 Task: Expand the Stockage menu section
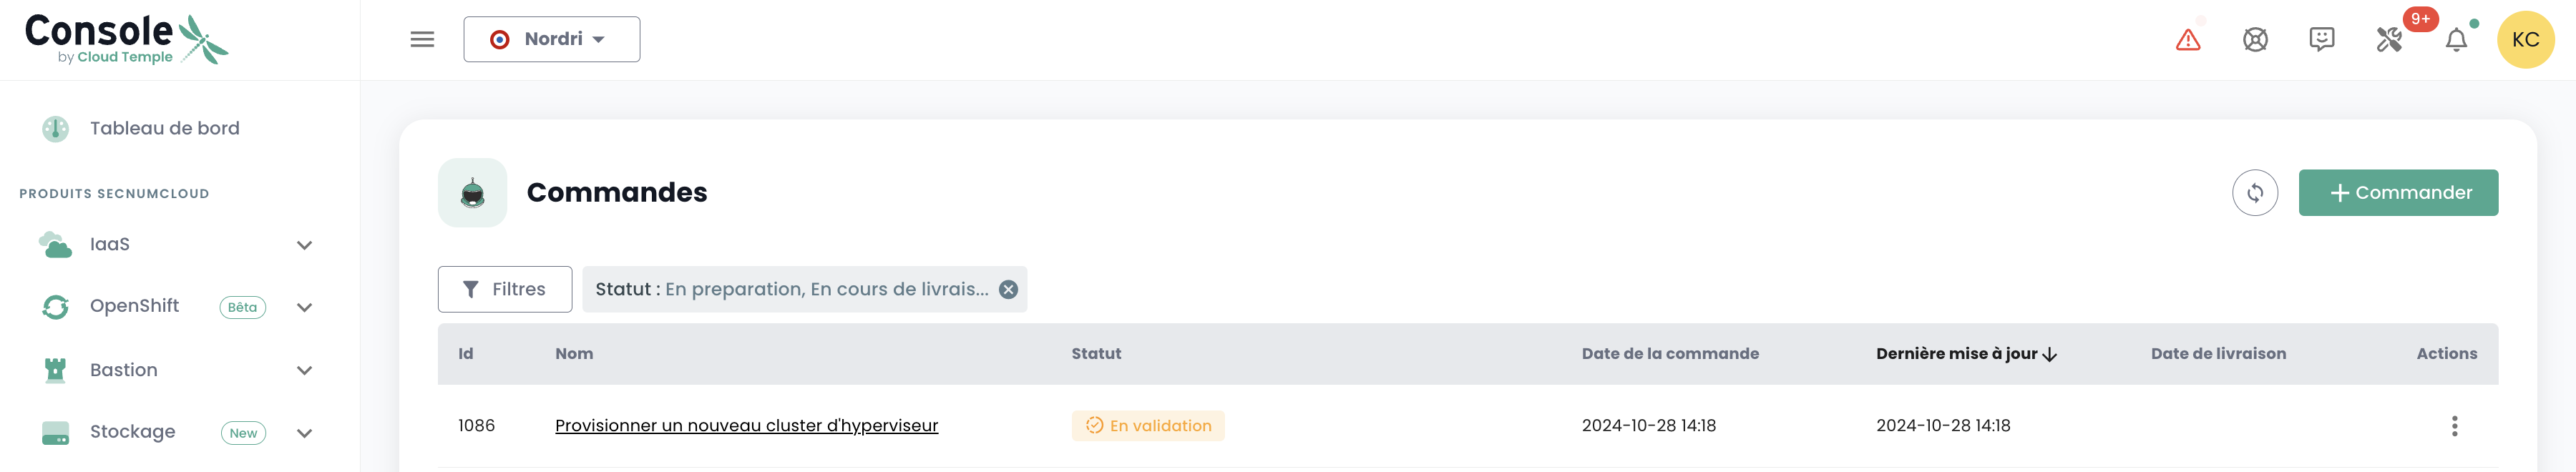[x=304, y=433]
